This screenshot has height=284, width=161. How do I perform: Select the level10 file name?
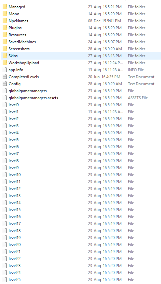15,175
